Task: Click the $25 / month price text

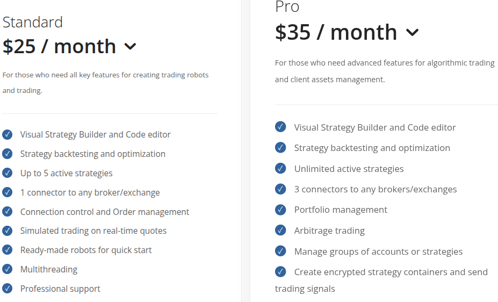Action: 59,47
